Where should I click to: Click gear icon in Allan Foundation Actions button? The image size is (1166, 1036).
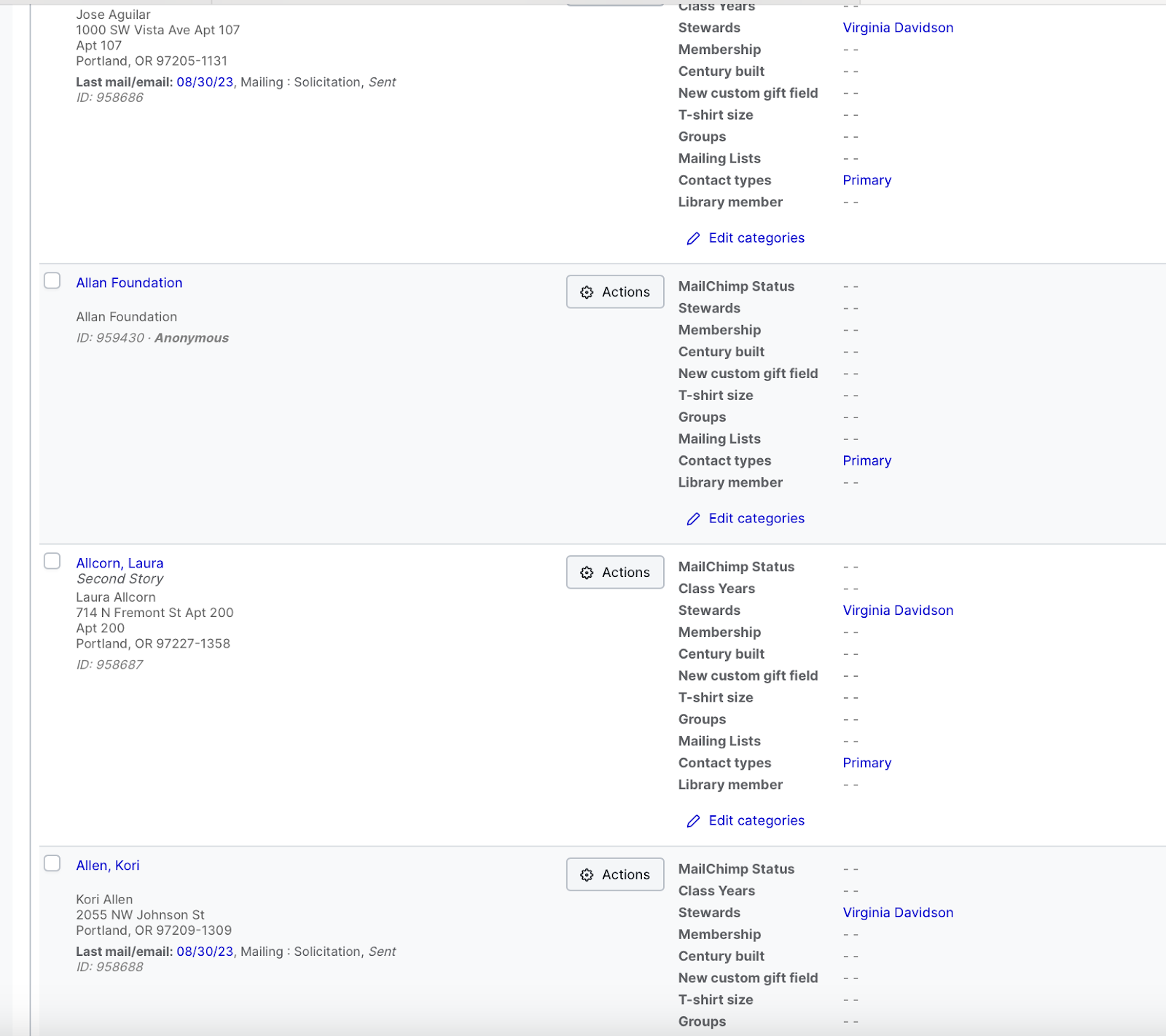tap(587, 292)
